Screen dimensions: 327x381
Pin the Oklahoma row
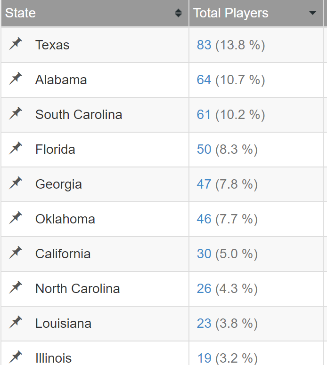click(x=16, y=218)
